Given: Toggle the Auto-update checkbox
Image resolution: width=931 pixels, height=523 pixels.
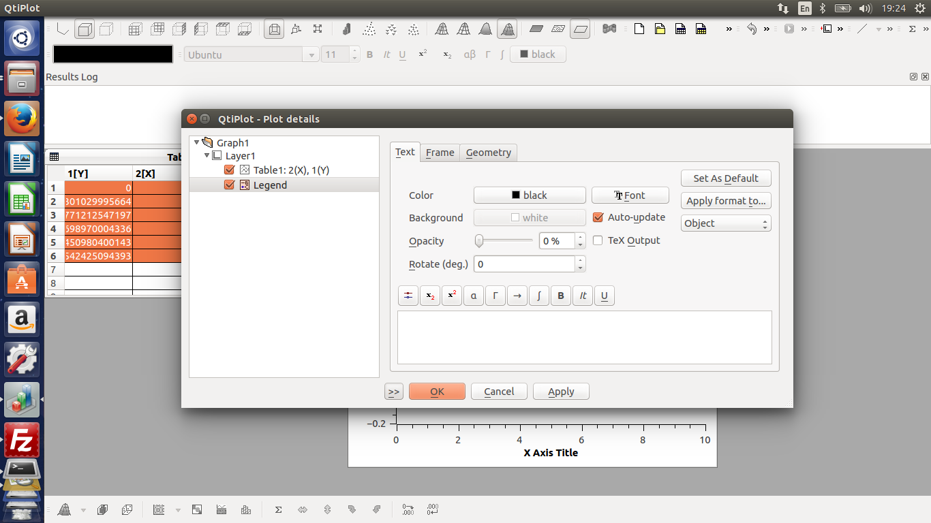Looking at the screenshot, I should 598,218.
